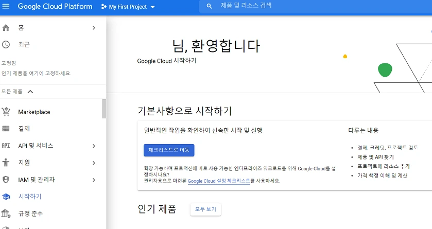
Task: Click the 결제 billing card icon
Action: pyautogui.click(x=6, y=129)
